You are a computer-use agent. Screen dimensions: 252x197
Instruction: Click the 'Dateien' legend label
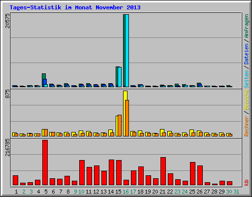click(x=246, y=54)
